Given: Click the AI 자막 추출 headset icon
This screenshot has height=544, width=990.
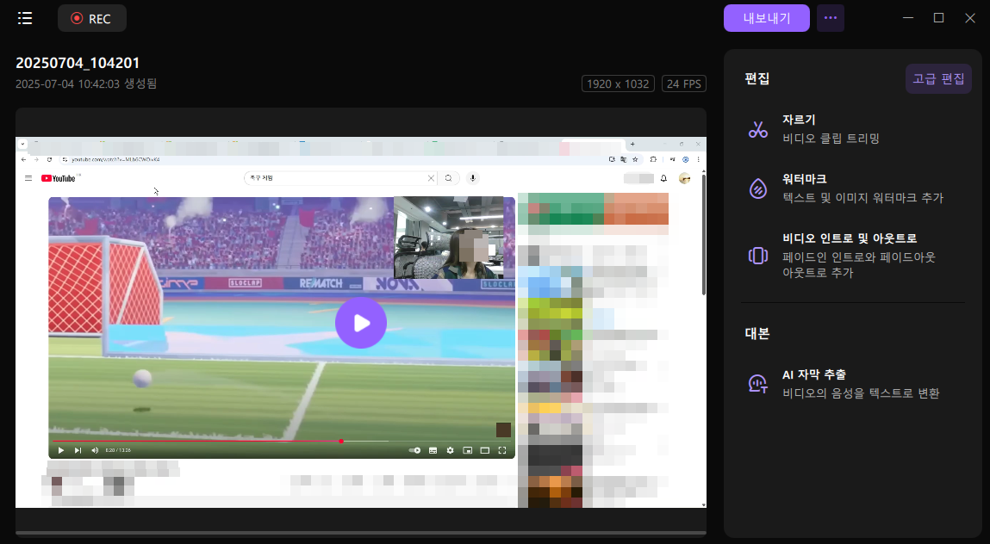Looking at the screenshot, I should [758, 384].
